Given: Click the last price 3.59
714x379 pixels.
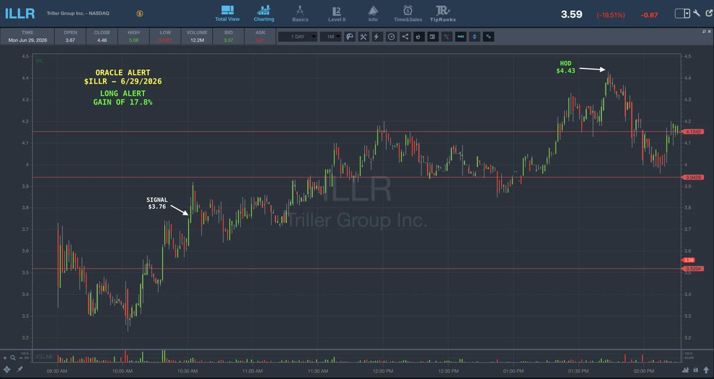Looking at the screenshot, I should (571, 14).
